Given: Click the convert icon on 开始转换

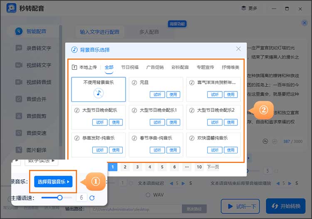Looking at the screenshot, I should (275, 206).
